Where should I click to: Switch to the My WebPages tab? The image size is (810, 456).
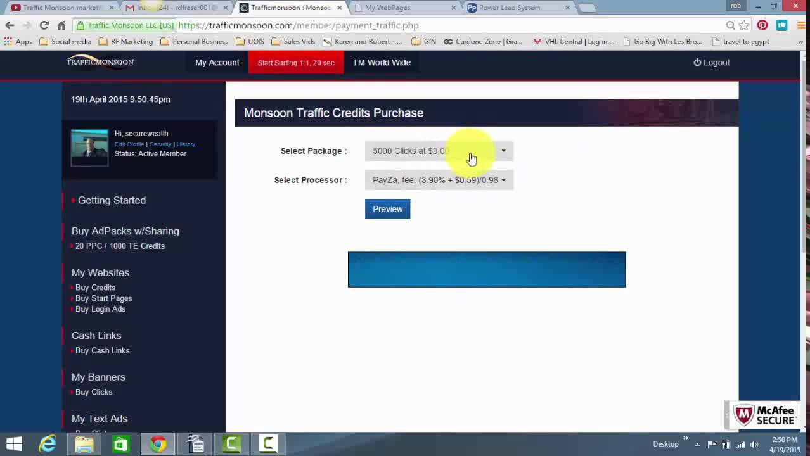click(x=403, y=8)
